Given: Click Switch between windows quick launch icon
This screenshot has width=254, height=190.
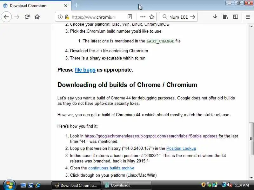Looking at the screenshot, I should (x=30, y=185).
